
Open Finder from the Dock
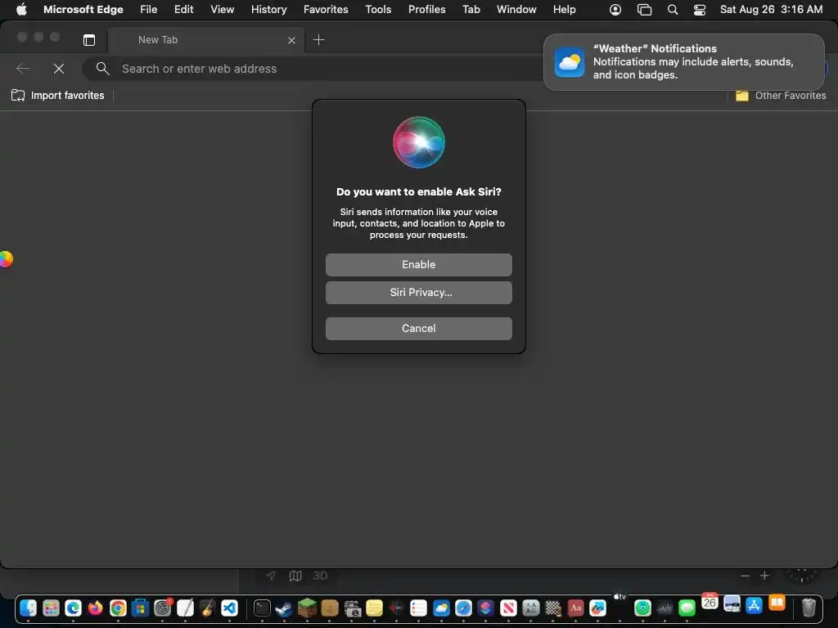(x=29, y=608)
